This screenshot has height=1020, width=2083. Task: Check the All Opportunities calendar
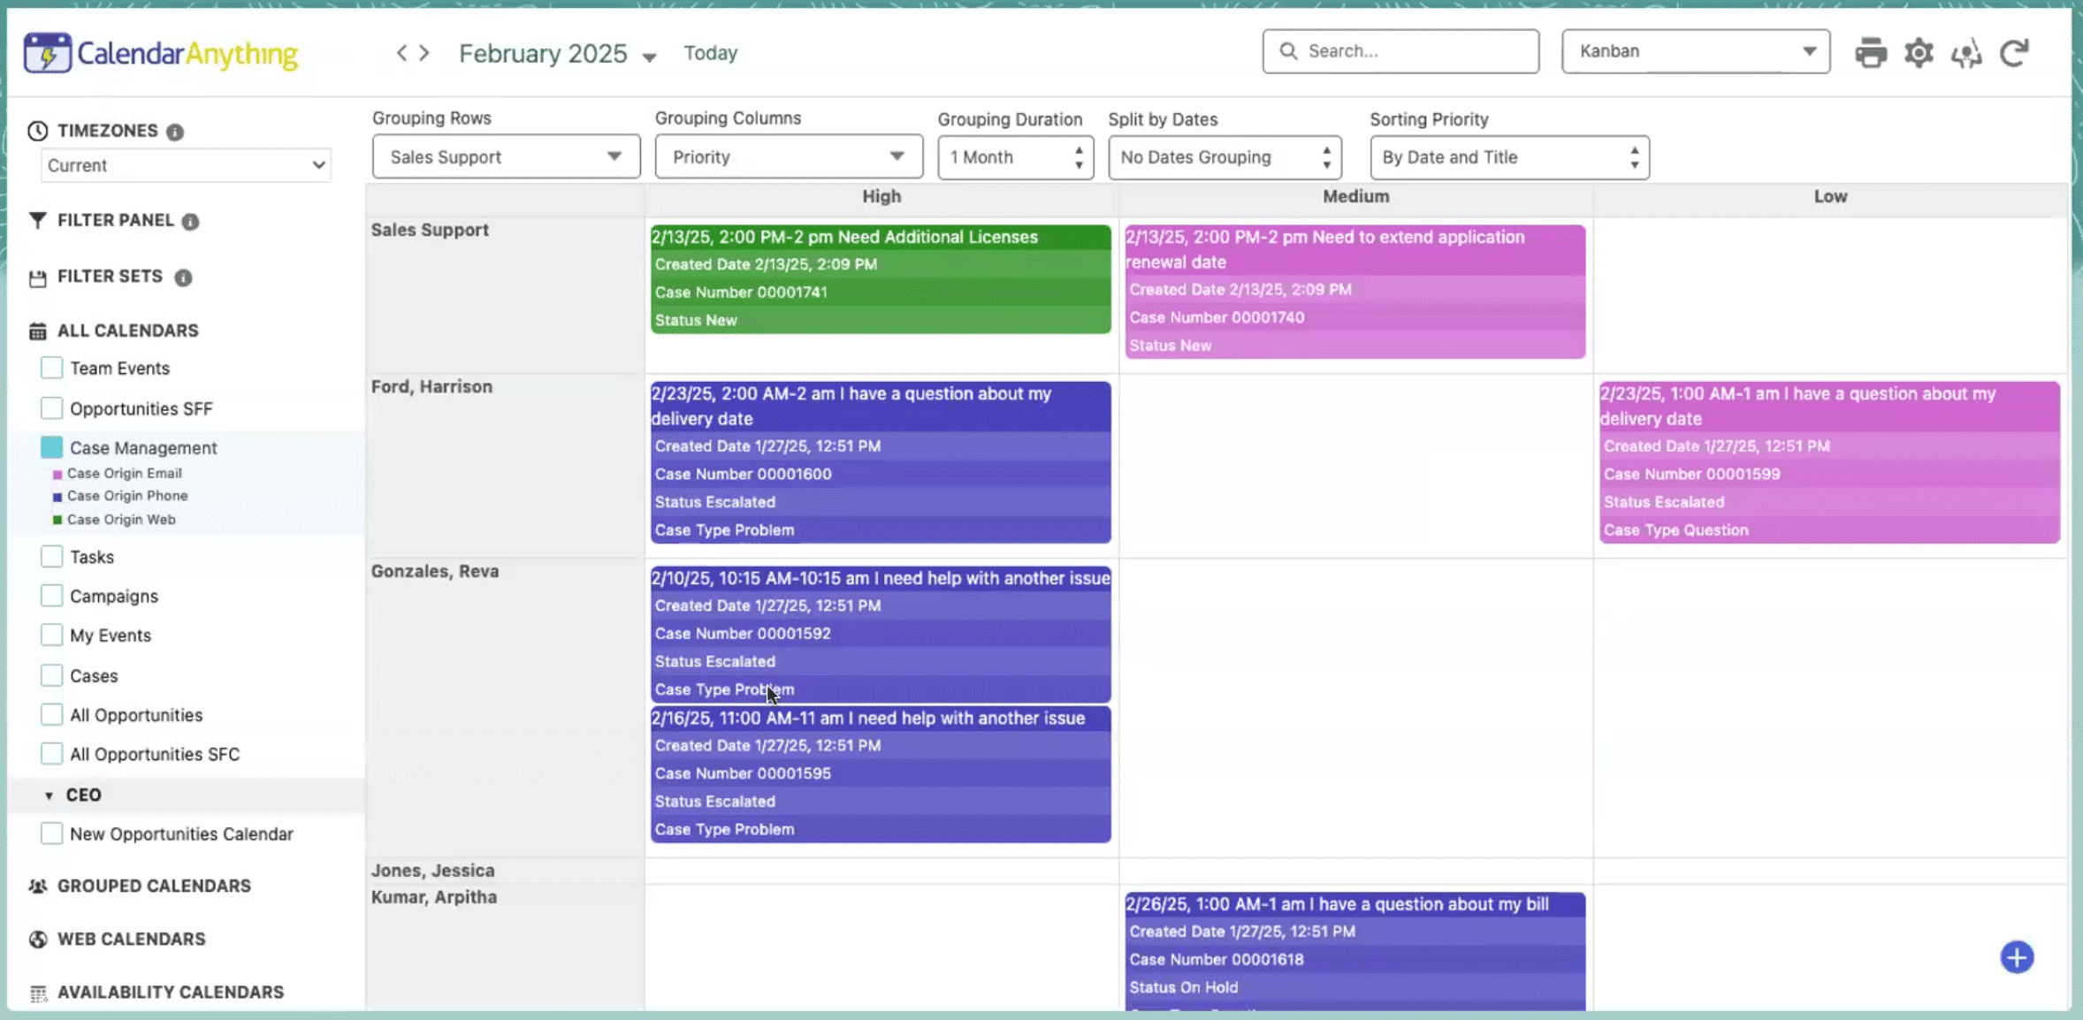(50, 714)
